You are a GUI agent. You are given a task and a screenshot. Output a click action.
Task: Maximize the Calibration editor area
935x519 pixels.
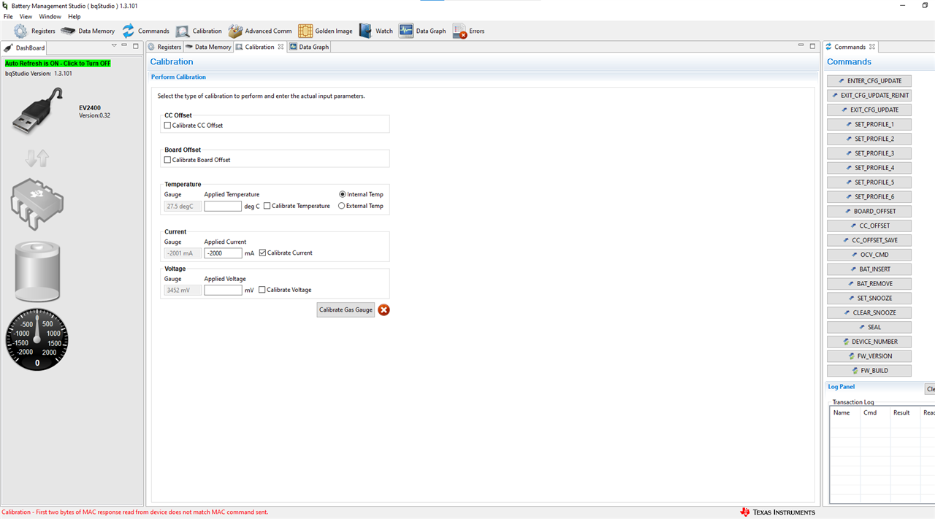[812, 45]
